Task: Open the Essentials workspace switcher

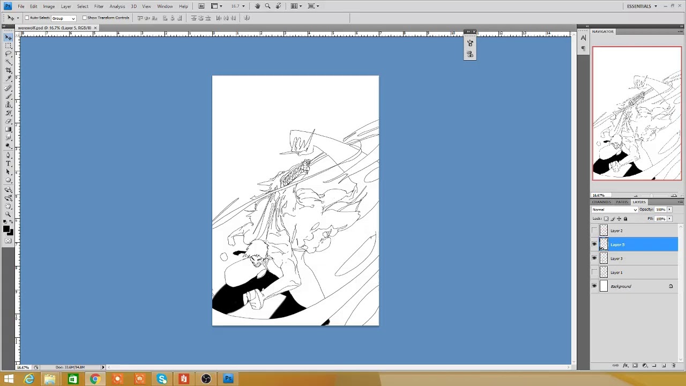Action: (642, 6)
